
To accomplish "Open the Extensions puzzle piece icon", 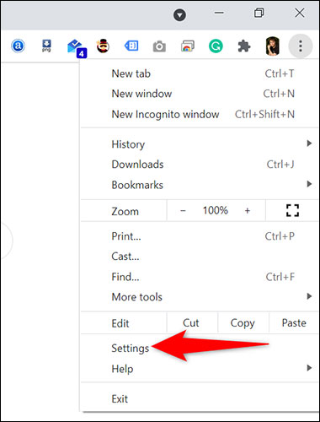I will 244,46.
